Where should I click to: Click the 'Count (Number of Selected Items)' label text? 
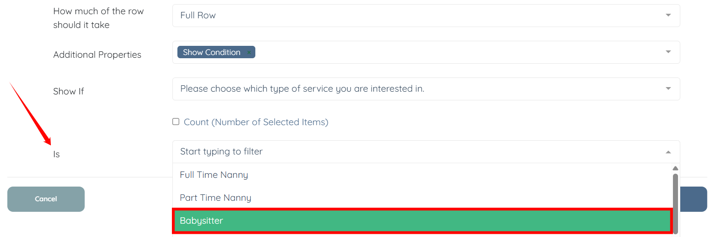(256, 122)
